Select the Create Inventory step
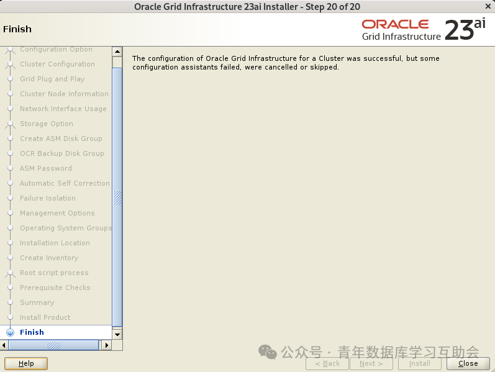The image size is (495, 372). (49, 258)
